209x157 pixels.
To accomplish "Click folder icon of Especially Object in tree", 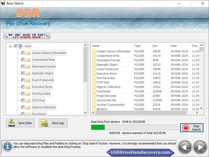I will point(28,73).
